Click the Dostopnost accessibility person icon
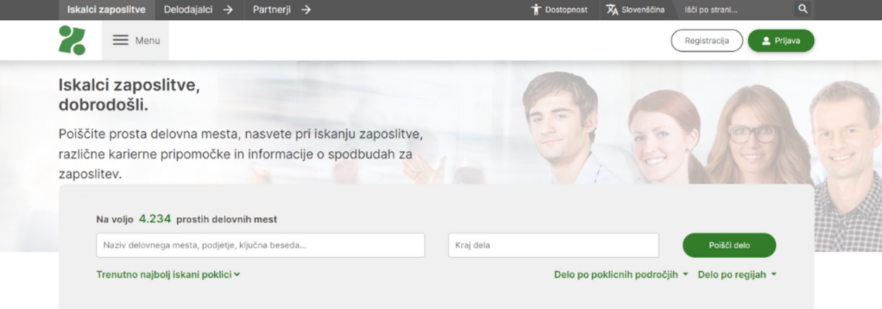The width and height of the screenshot is (882, 309). [x=536, y=9]
